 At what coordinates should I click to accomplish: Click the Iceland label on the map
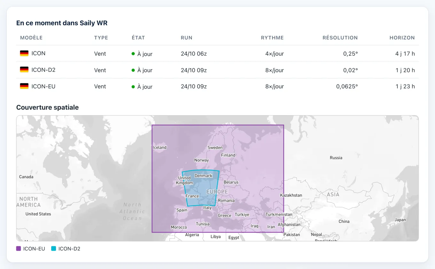click(x=160, y=147)
